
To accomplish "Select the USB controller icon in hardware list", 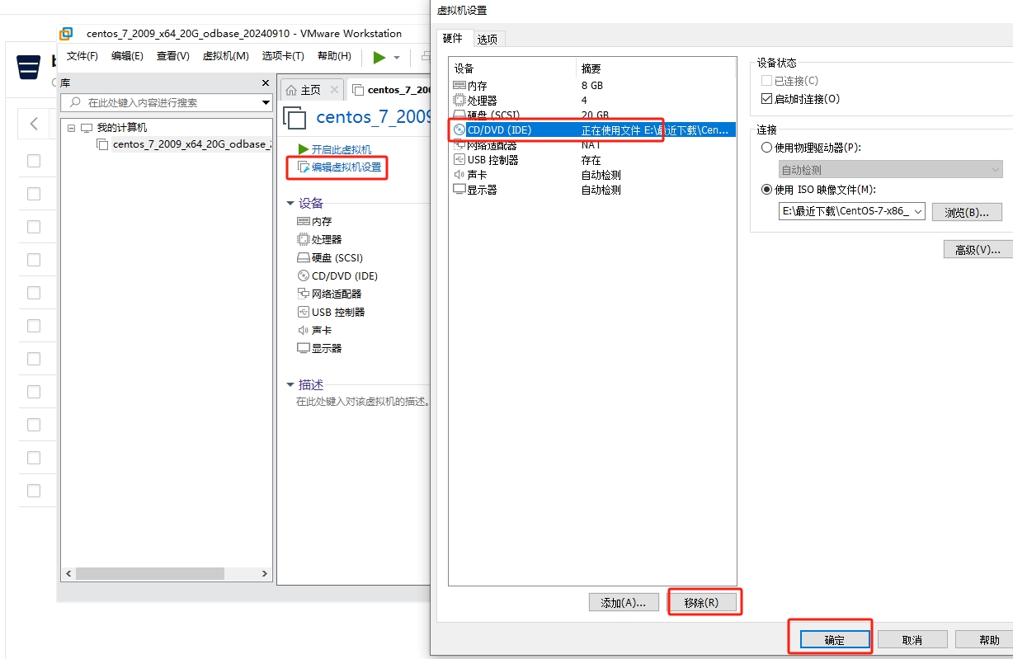I will point(459,160).
